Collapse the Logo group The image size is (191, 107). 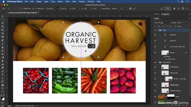(x=158, y=30)
